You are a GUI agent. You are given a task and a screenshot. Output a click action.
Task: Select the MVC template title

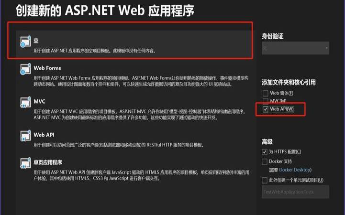coord(39,101)
